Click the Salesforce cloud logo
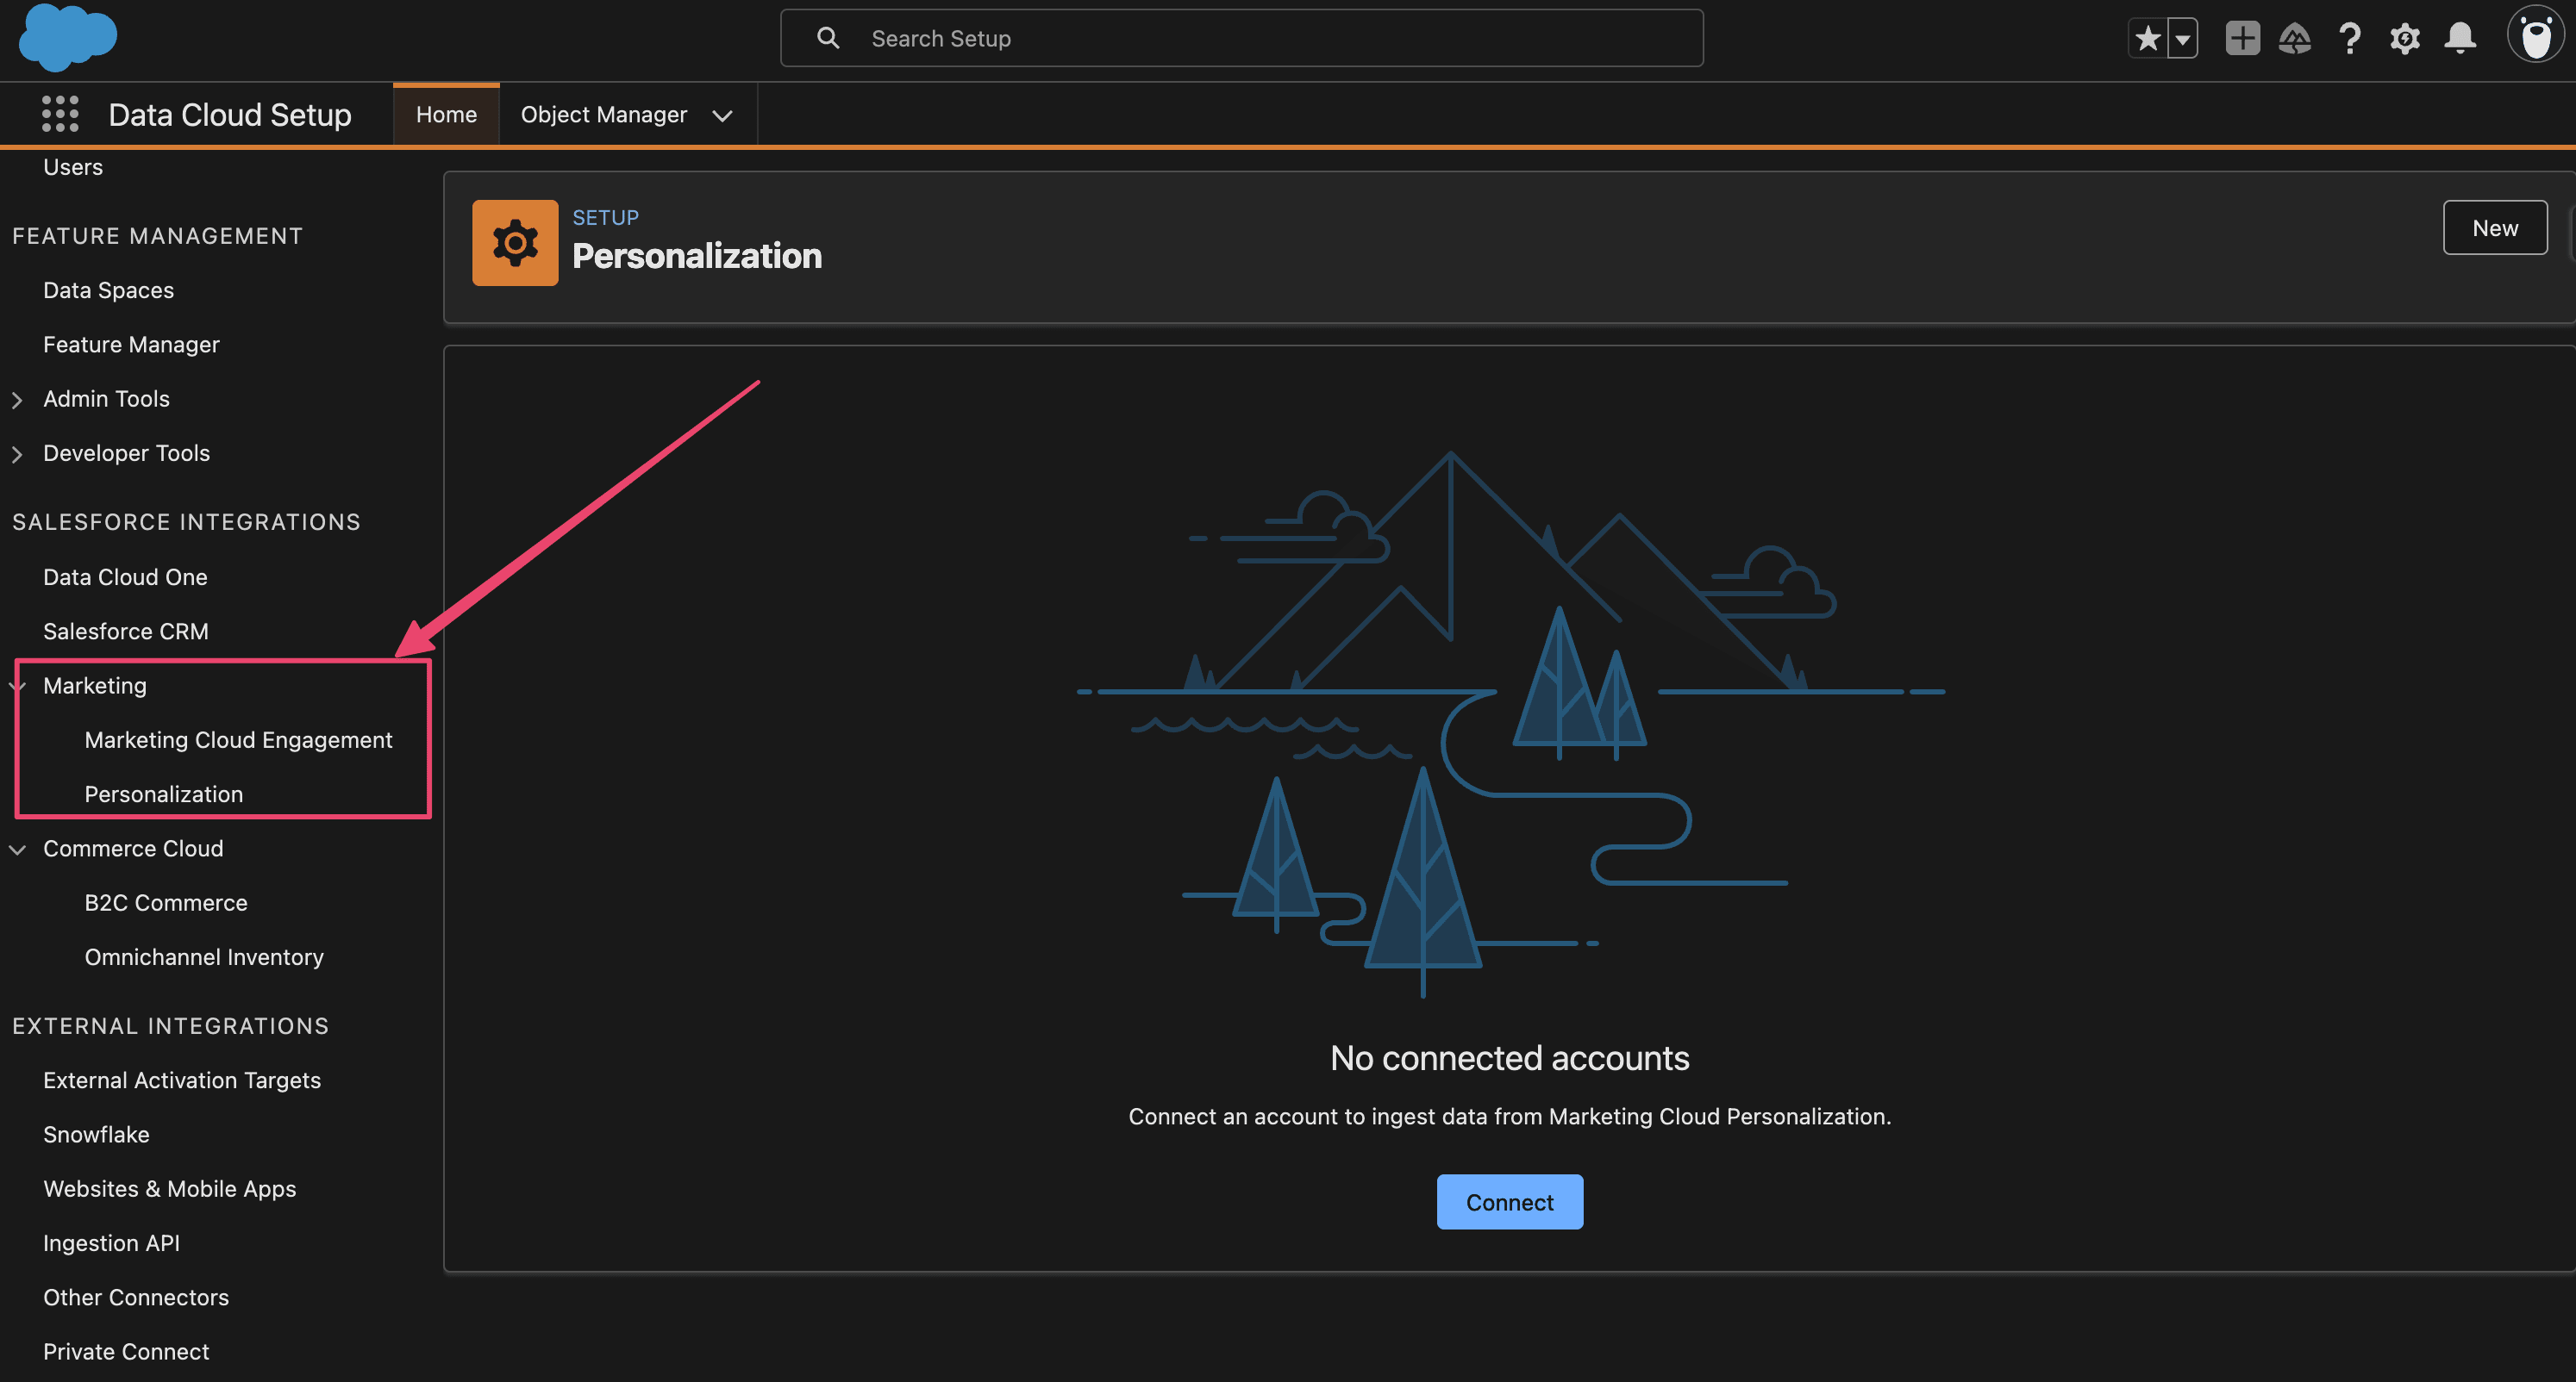 [67, 37]
